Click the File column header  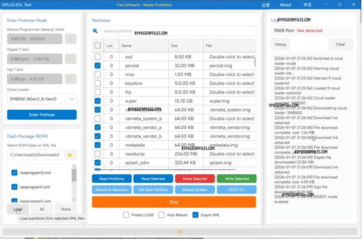pyautogui.click(x=230, y=46)
